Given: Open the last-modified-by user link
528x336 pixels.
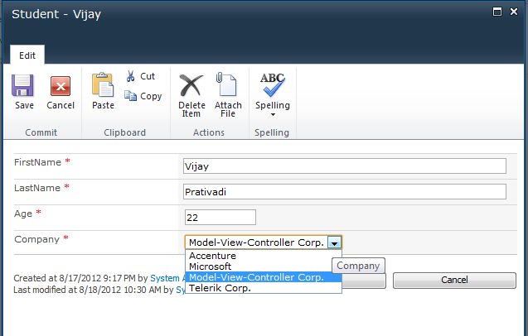Looking at the screenshot, I should click(181, 290).
